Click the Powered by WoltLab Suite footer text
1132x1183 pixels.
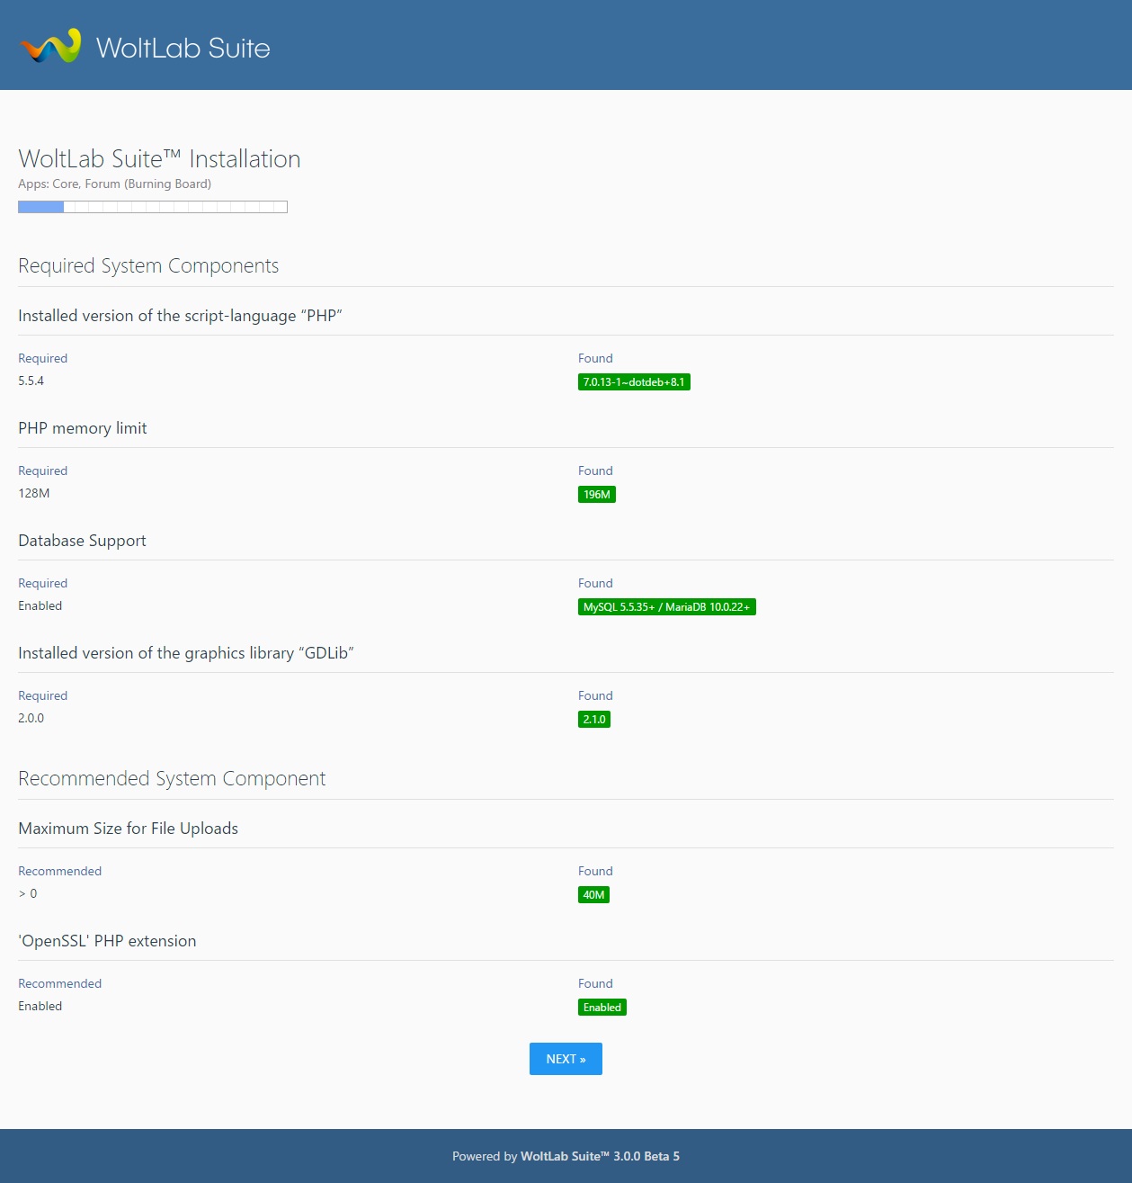pyautogui.click(x=566, y=1156)
